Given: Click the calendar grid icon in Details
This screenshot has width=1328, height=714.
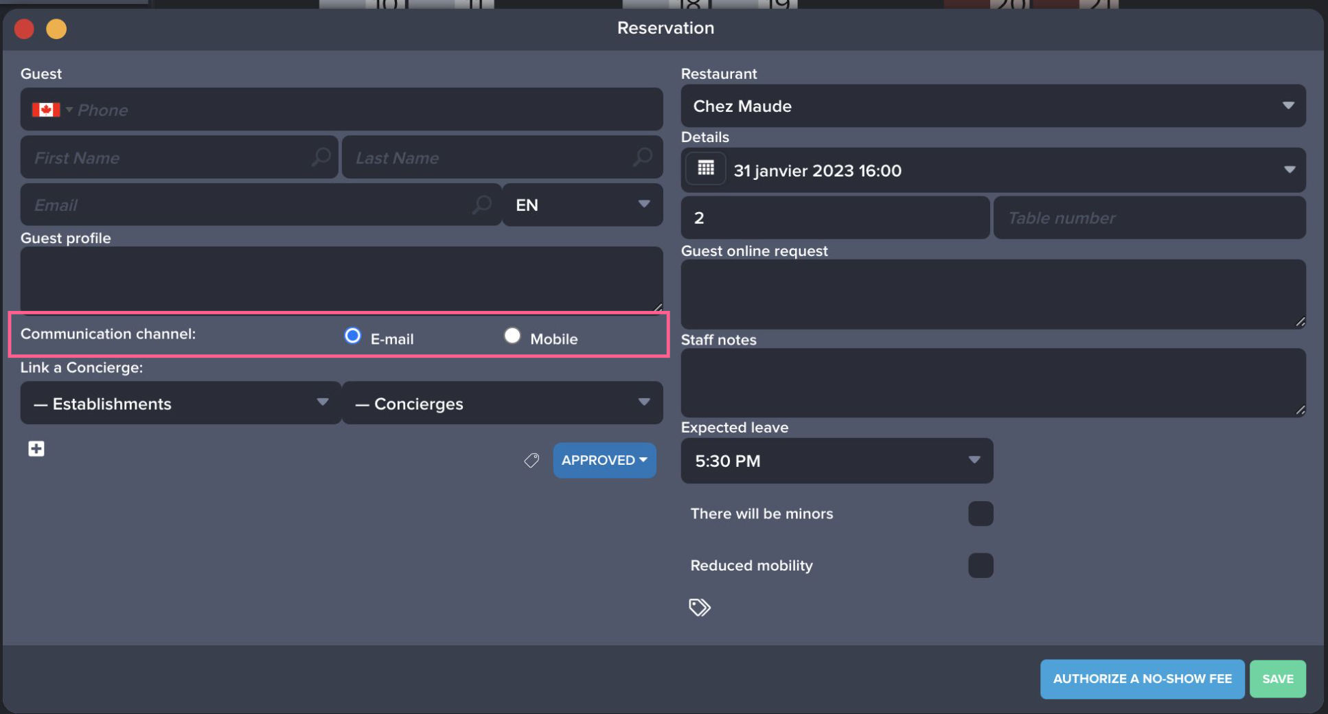Looking at the screenshot, I should pyautogui.click(x=706, y=169).
